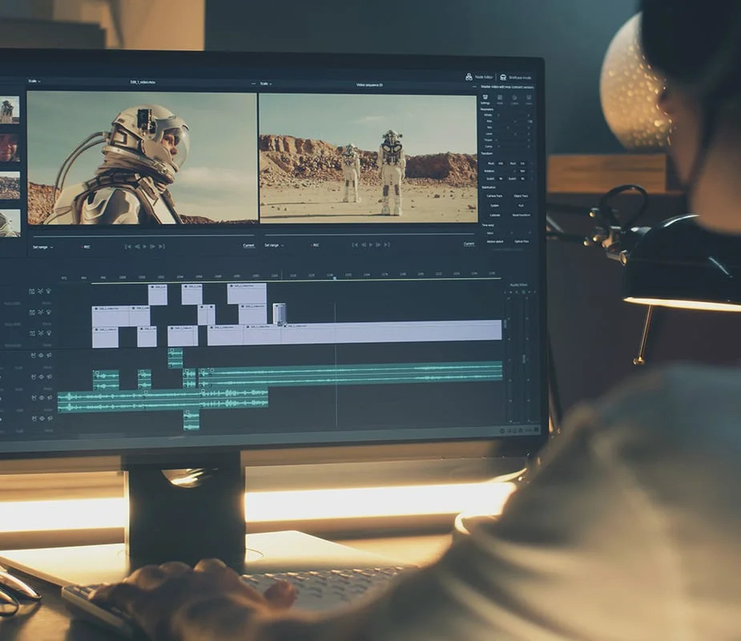The image size is (741, 641).
Task: Toggle the eye icon on the bottom audio track
Action: 42,418
